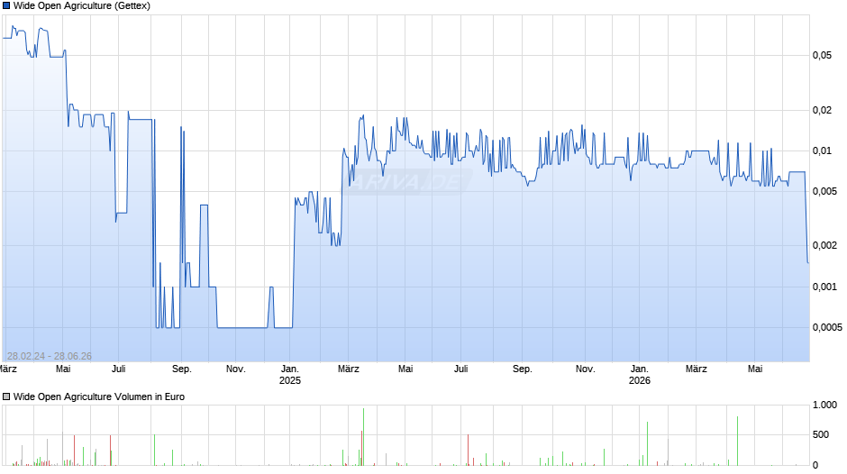847x474 pixels.
Task: Click the 0,05 price axis label
Action: pyautogui.click(x=822, y=55)
